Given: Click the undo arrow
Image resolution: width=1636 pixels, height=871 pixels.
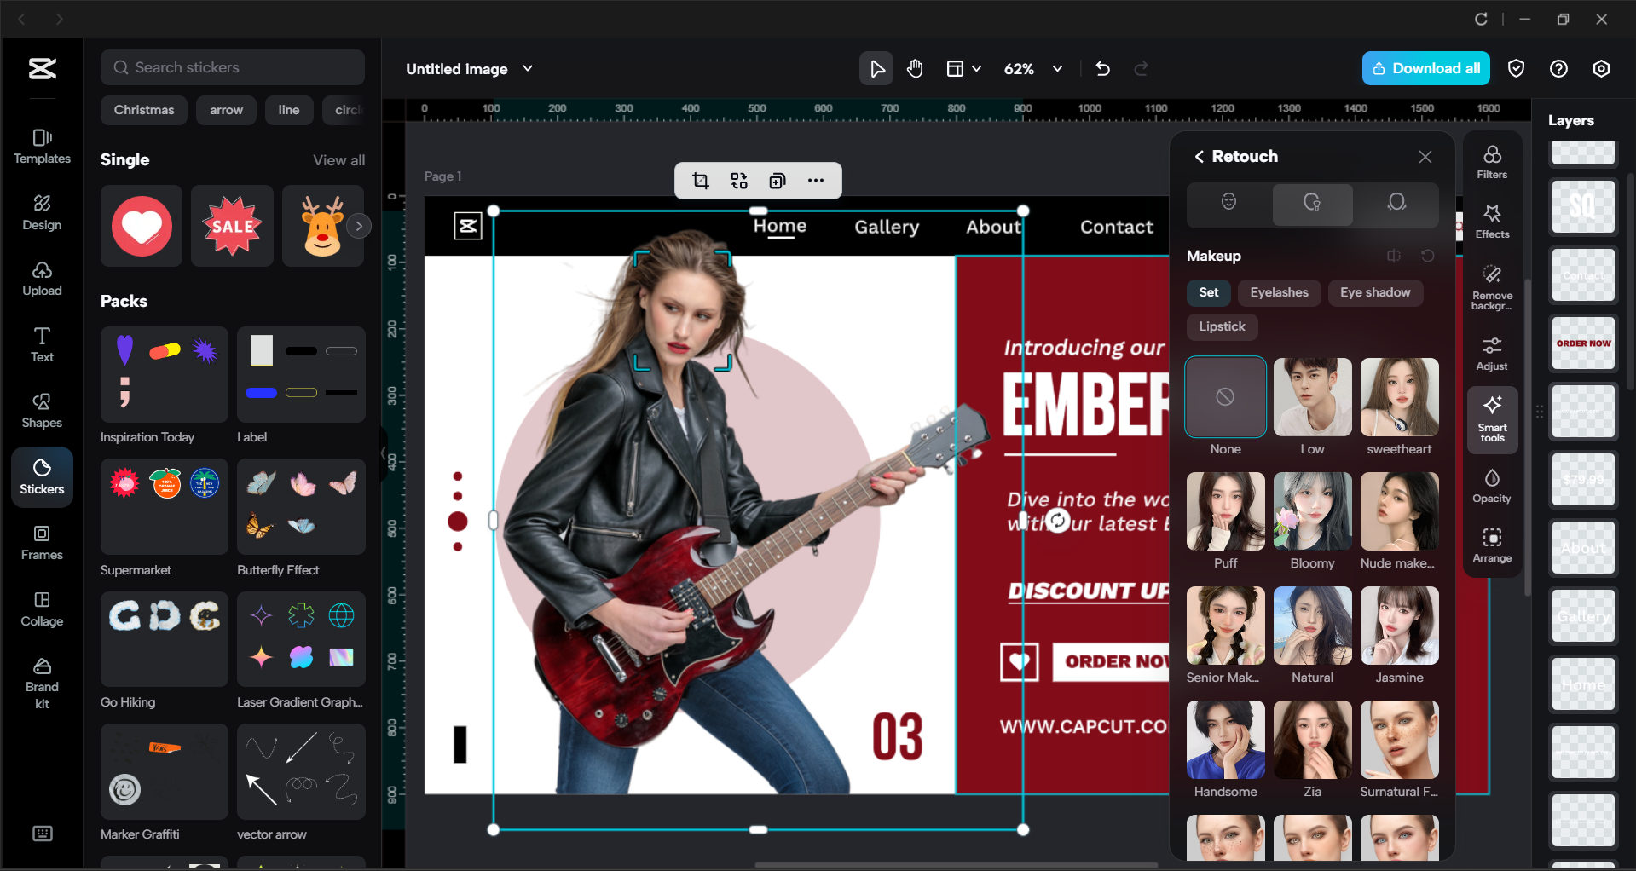Looking at the screenshot, I should (1102, 68).
